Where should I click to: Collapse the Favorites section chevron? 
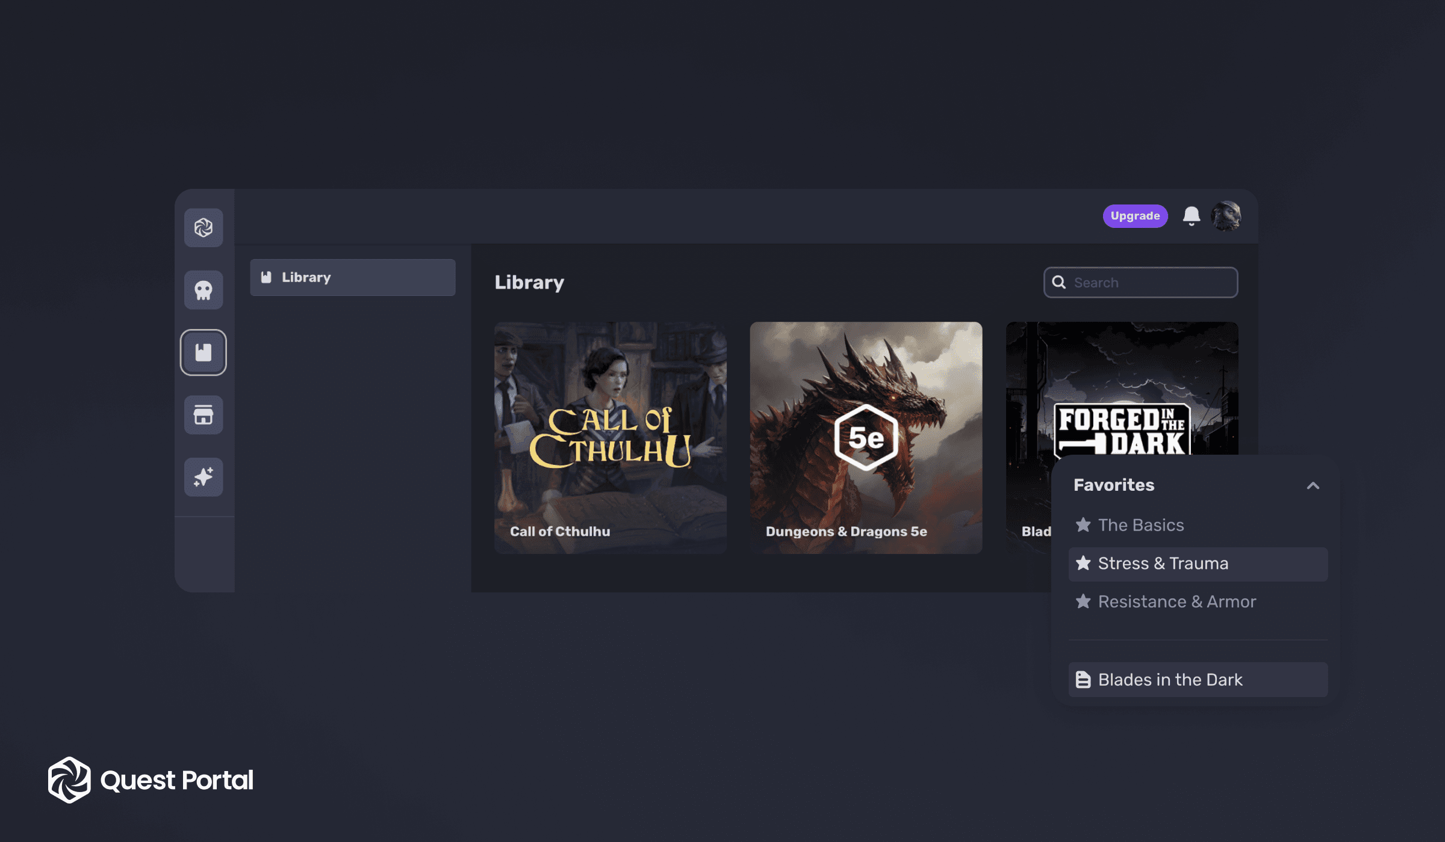coord(1313,486)
